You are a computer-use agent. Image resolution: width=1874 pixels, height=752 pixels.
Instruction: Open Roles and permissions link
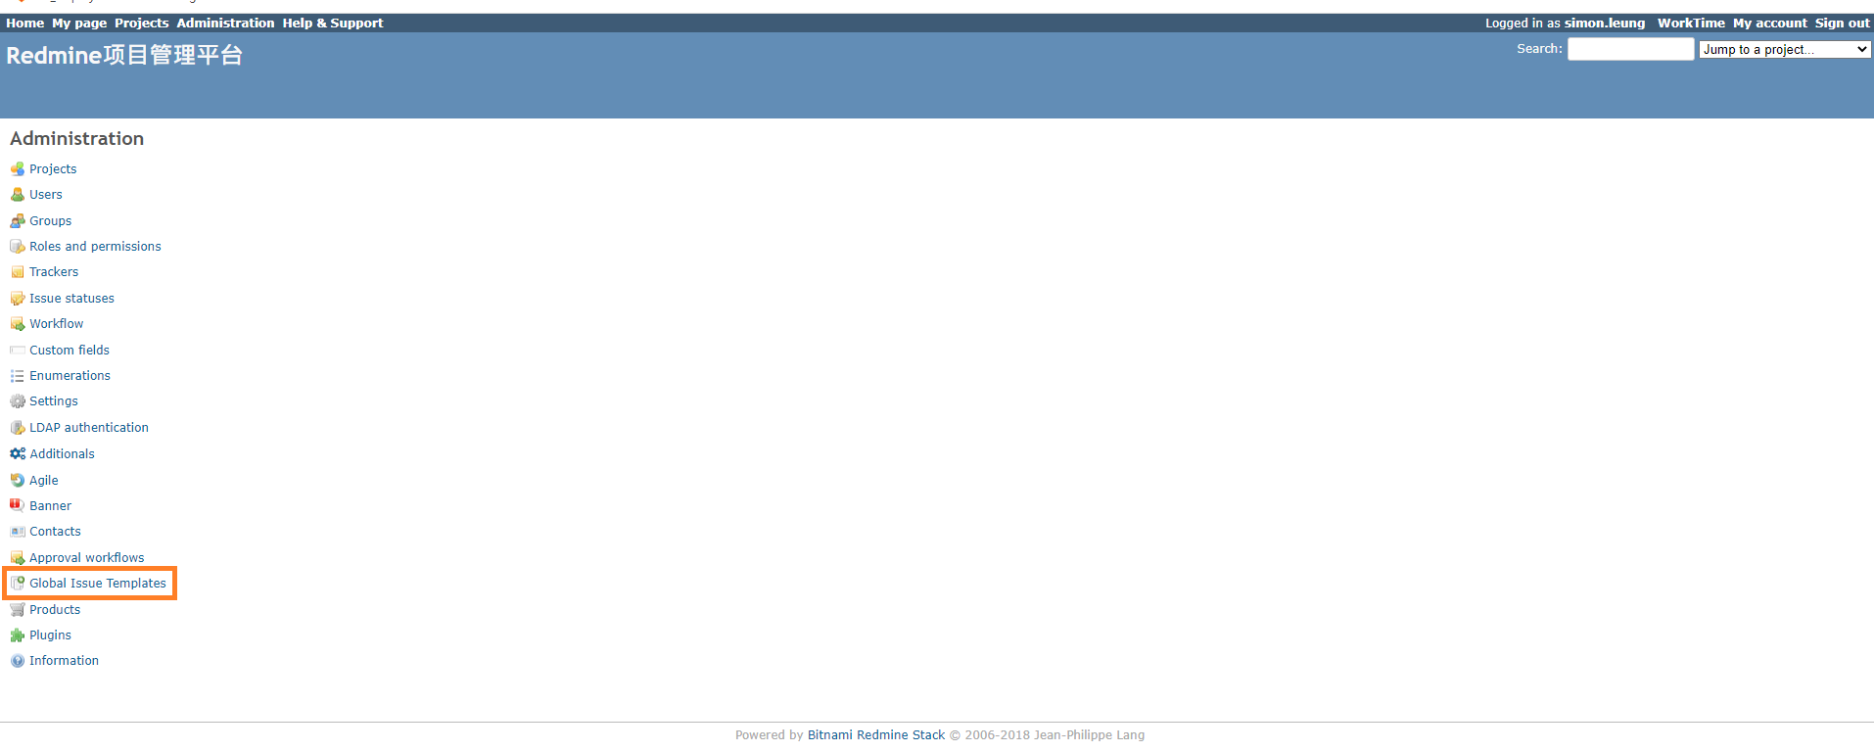pos(95,247)
